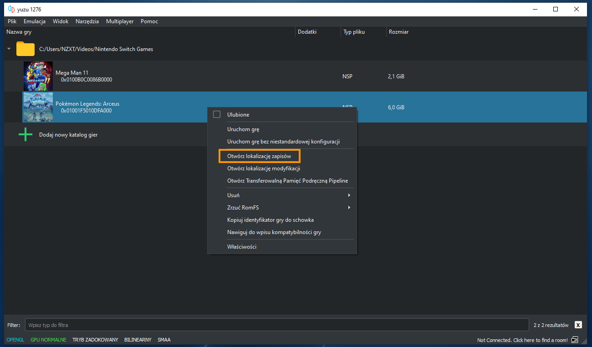Click Mega Man ID 0x0100B0C0086B0000
Viewport: 592px width, 347px height.
click(x=87, y=80)
